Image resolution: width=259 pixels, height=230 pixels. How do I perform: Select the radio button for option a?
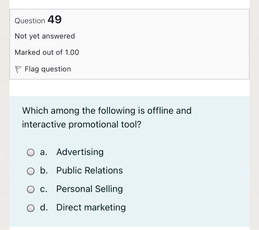31,153
